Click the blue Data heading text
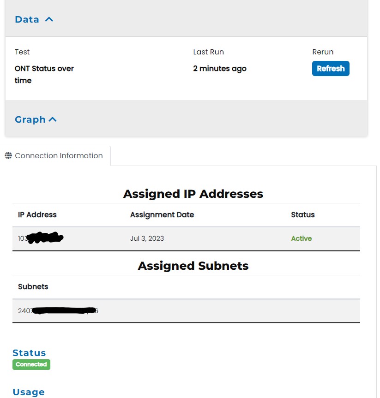This screenshot has height=398, width=380. (x=27, y=19)
